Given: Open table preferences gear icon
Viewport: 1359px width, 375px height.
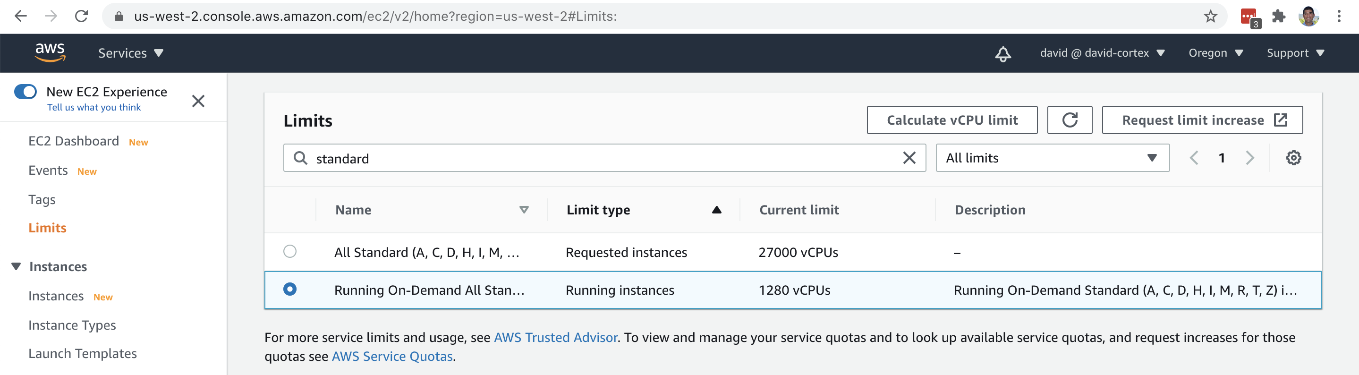Looking at the screenshot, I should tap(1293, 158).
